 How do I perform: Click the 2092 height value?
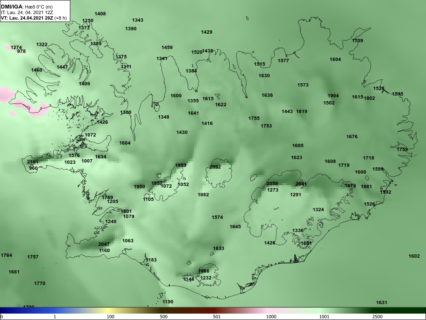[215, 167]
